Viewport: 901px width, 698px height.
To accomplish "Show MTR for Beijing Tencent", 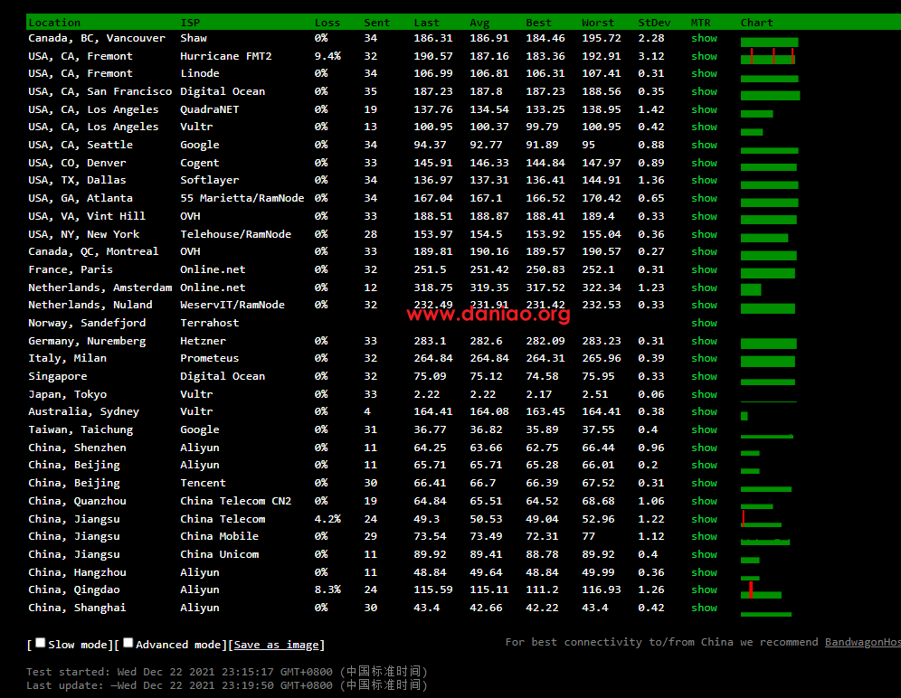I will click(704, 483).
